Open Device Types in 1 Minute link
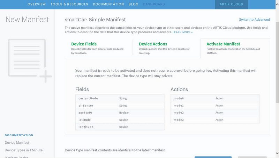This screenshot has width=279, height=158. pos(24,150)
